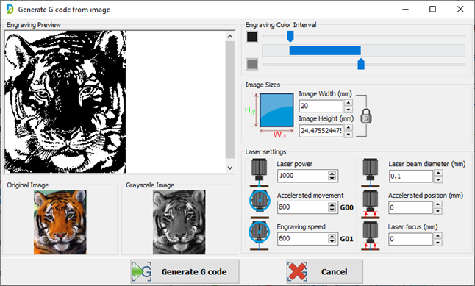Viewport: 475px width, 286px height.
Task: Increase Laser beam diameter with up arrow
Action: coord(438,173)
